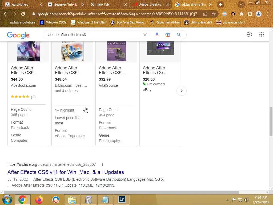
Task: Click the scroll-down arrow of the page
Action: 271,188
